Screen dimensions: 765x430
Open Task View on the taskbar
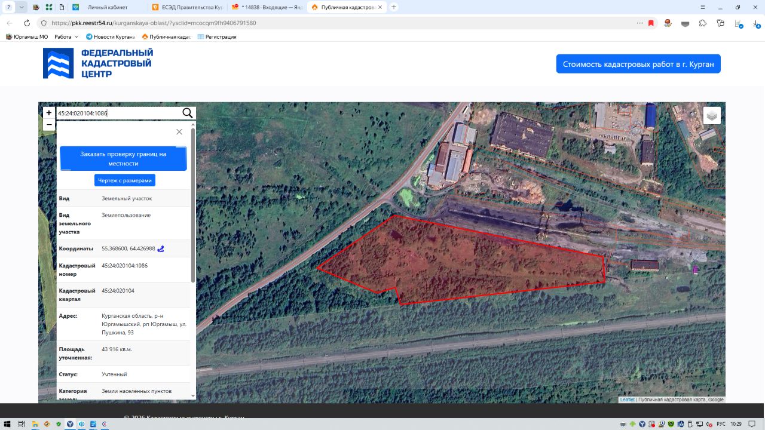21,424
